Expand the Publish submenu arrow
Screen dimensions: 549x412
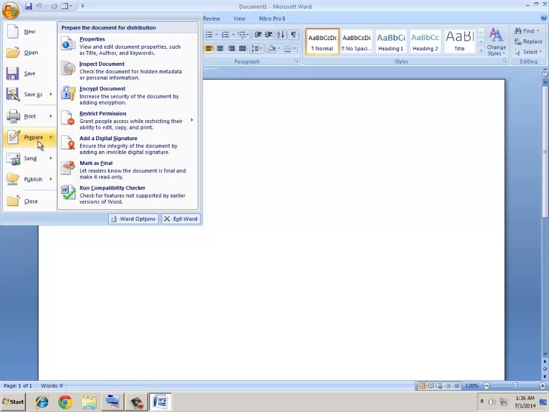pos(51,179)
